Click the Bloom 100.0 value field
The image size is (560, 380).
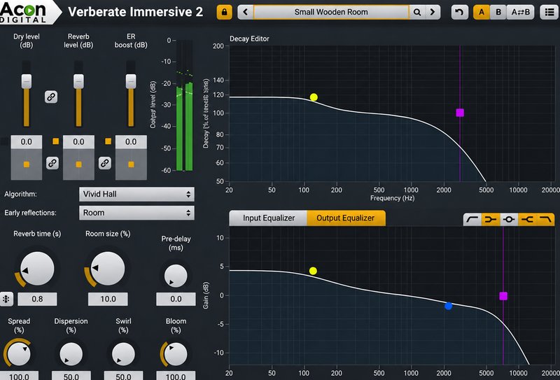click(176, 376)
